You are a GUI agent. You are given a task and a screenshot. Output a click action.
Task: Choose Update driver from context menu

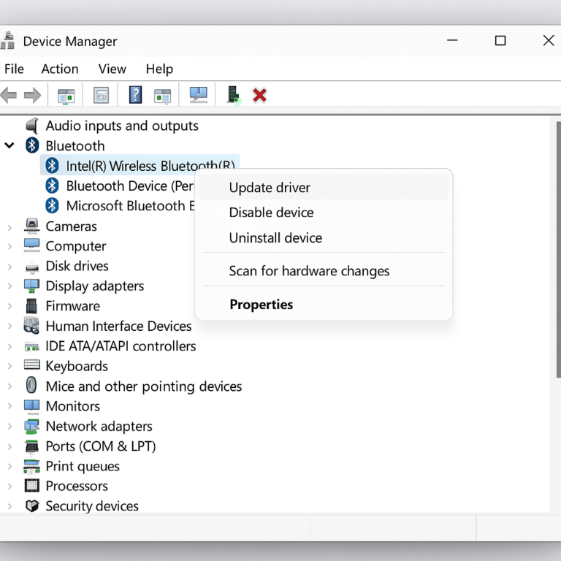pyautogui.click(x=270, y=188)
